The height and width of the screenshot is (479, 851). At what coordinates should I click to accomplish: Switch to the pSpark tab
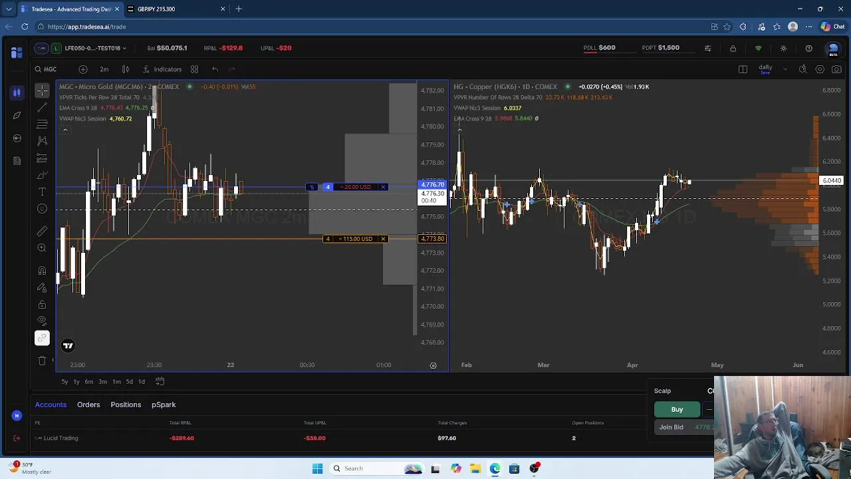coord(164,404)
